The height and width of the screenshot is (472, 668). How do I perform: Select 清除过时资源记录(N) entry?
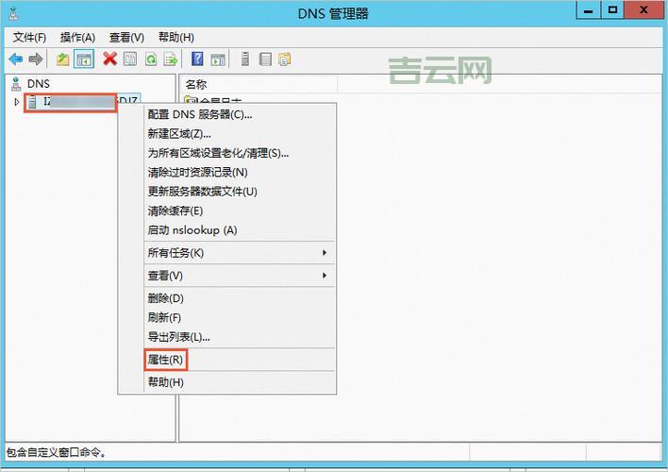pyautogui.click(x=240, y=172)
